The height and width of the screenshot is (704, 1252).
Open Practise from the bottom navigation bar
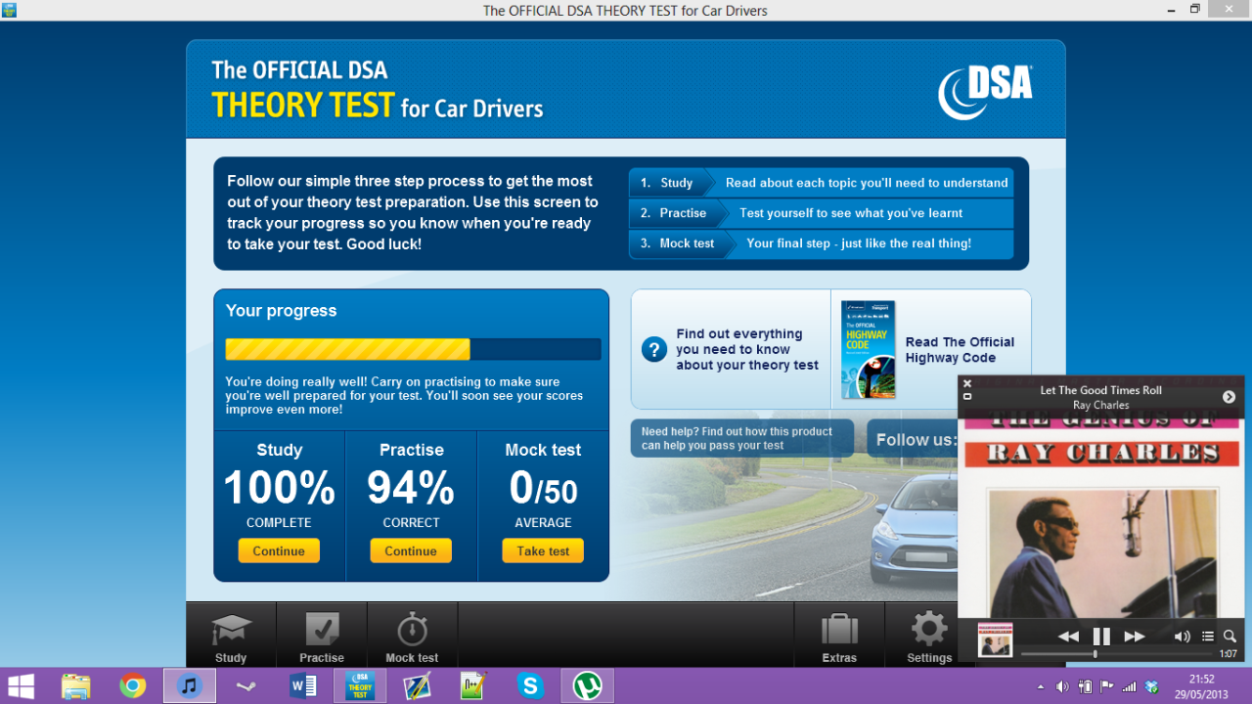[322, 636]
